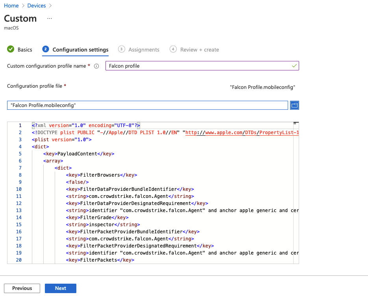The width and height of the screenshot is (368, 299).
Task: Click the file browse folder icon
Action: (294, 105)
